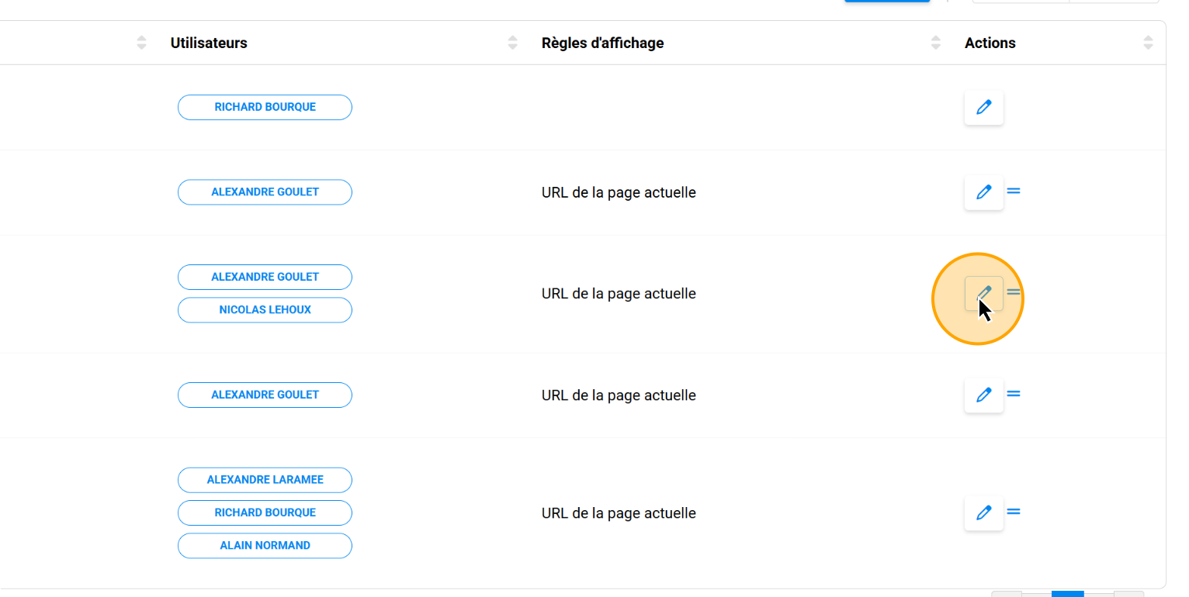
Task: Open editor for the Alain Normand row
Action: point(983,512)
